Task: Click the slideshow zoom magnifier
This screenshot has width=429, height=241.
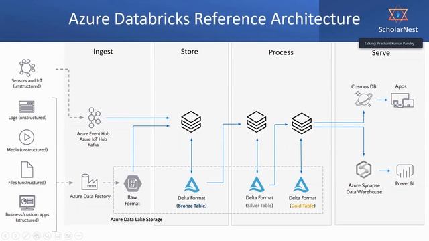Action: 47,236
